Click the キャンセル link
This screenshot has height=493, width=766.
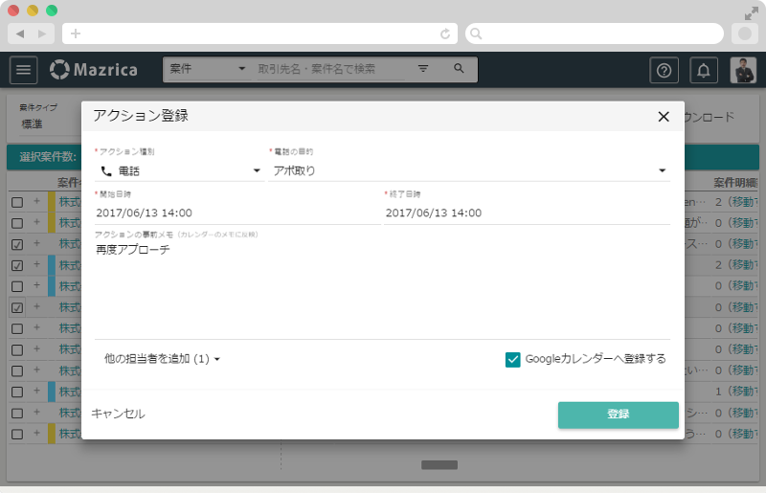[118, 414]
